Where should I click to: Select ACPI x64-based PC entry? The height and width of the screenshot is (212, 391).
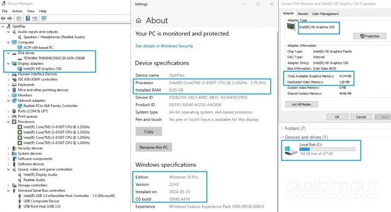pos(39,48)
